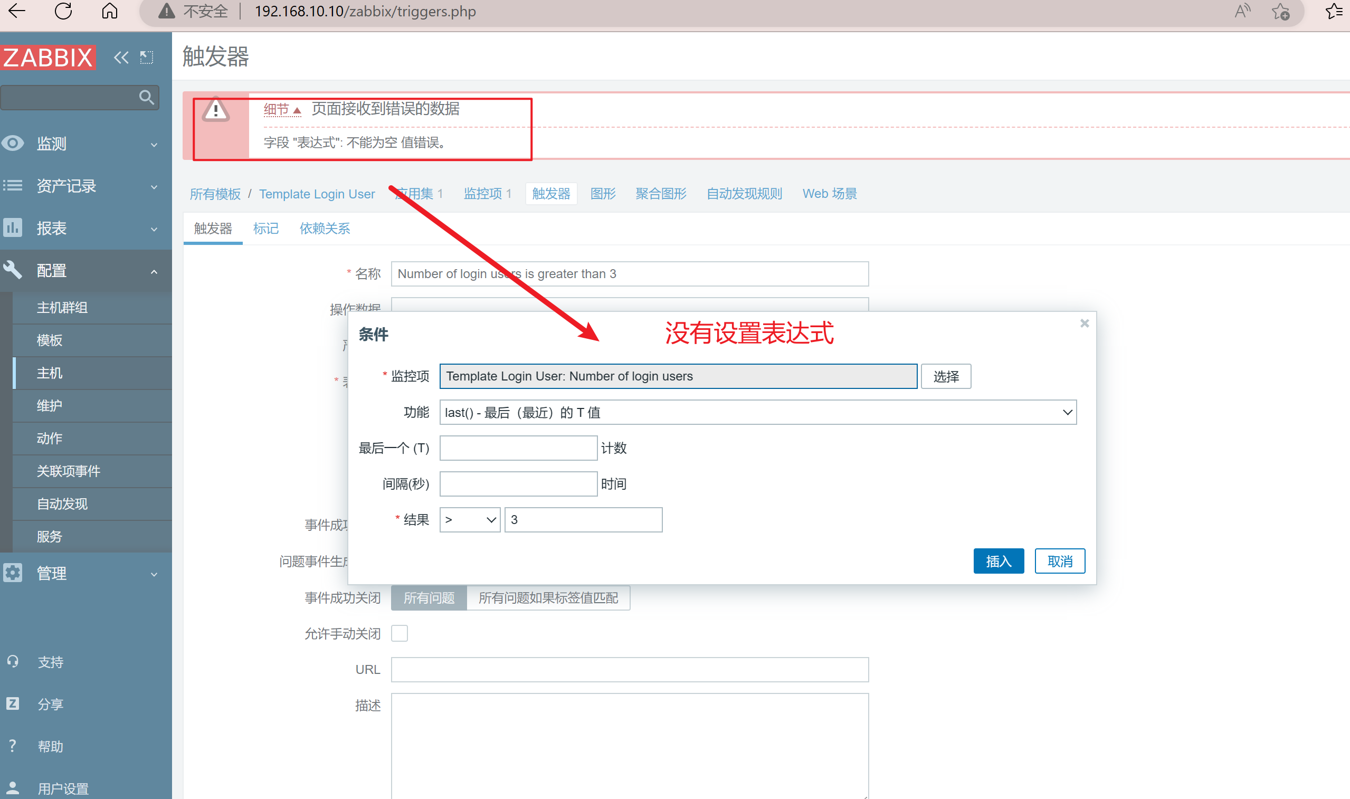Screen dimensions: 1350x799
Task: Open the read aloud icon in address bar
Action: click(1242, 11)
